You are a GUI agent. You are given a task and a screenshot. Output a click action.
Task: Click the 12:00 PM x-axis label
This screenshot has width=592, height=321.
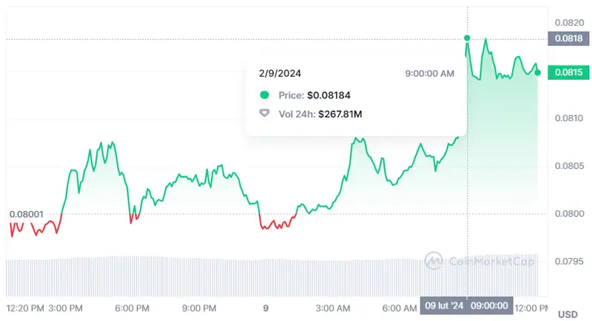pos(531,307)
